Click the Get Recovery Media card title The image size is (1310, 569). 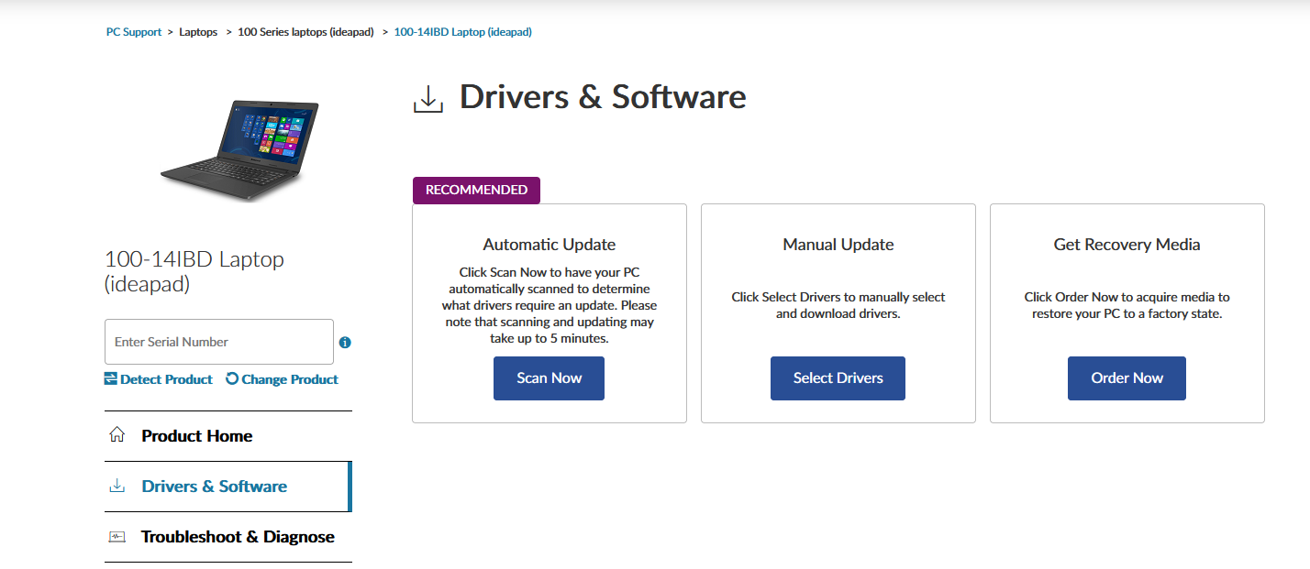1127,245
